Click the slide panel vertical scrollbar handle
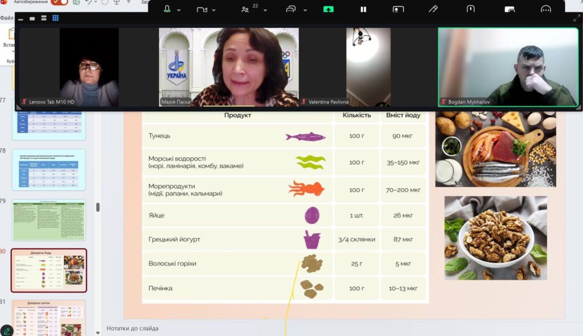Image resolution: width=583 pixels, height=336 pixels. click(x=98, y=207)
